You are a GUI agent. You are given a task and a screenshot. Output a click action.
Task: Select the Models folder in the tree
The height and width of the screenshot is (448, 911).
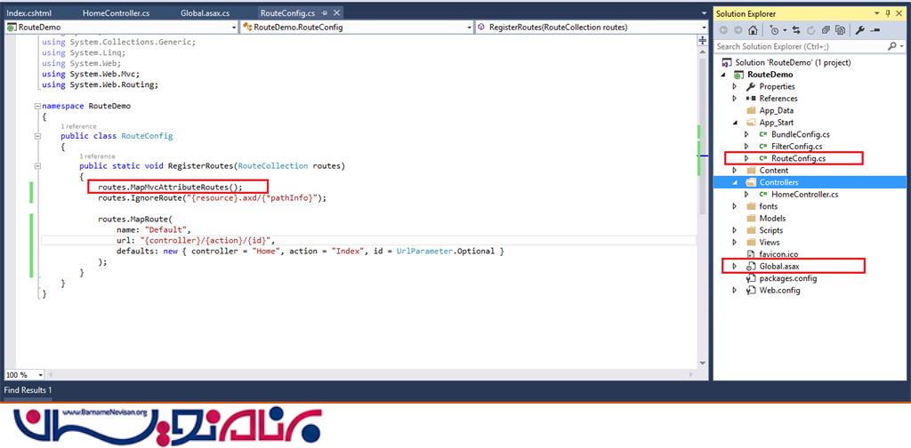(x=772, y=218)
